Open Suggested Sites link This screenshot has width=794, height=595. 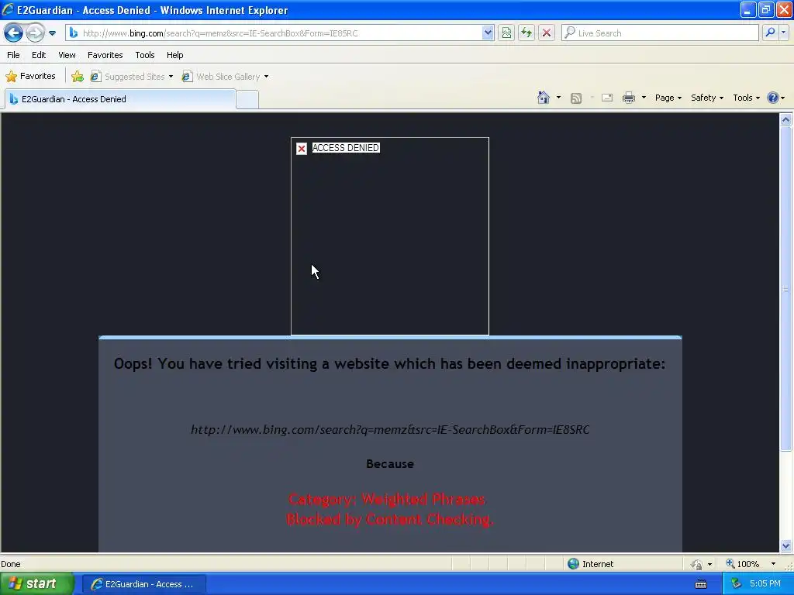[x=132, y=77]
